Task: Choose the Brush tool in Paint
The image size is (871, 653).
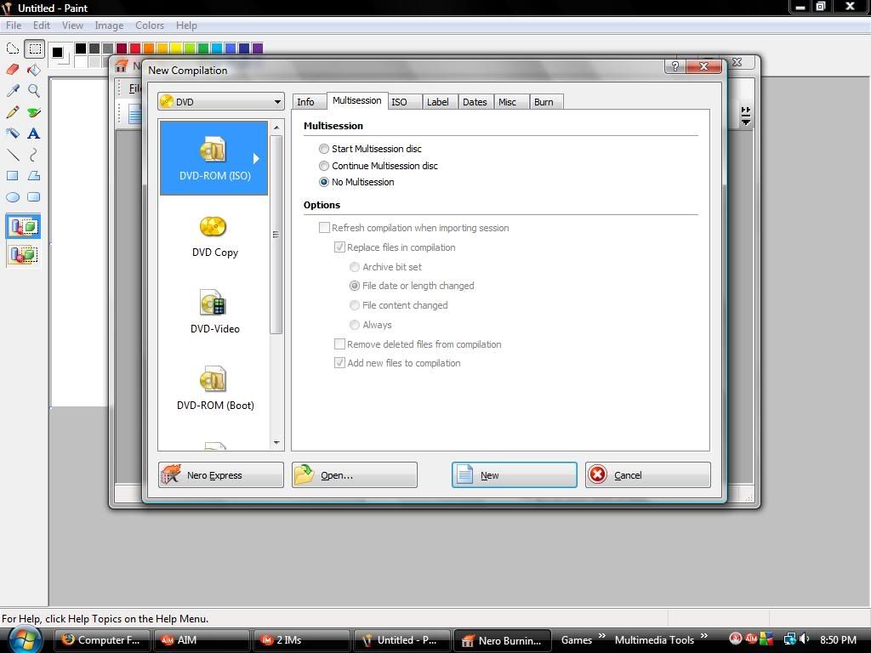Action: tap(34, 111)
